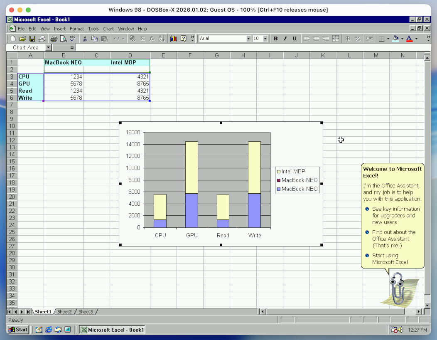
Task: Open the Chart Area name box dropdown
Action: 49,48
